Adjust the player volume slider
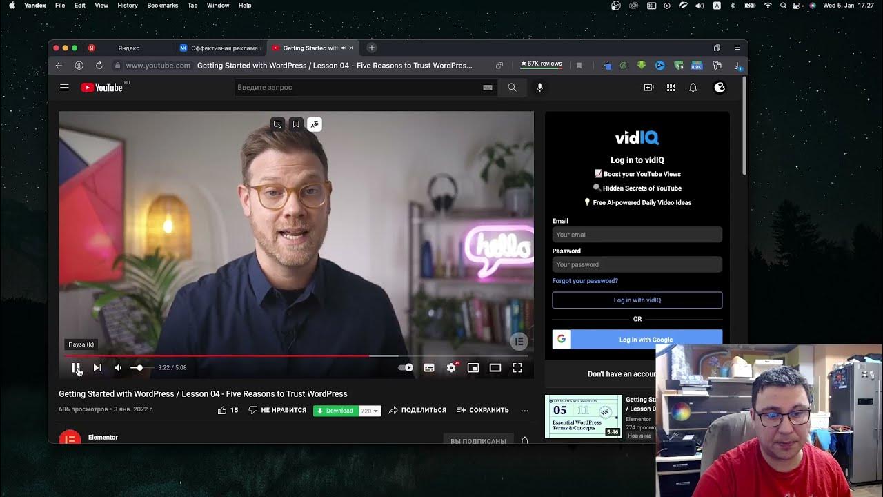 pyautogui.click(x=141, y=368)
